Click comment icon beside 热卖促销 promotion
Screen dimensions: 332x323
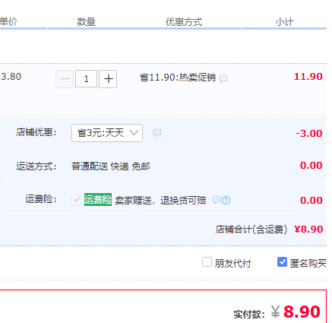[223, 79]
